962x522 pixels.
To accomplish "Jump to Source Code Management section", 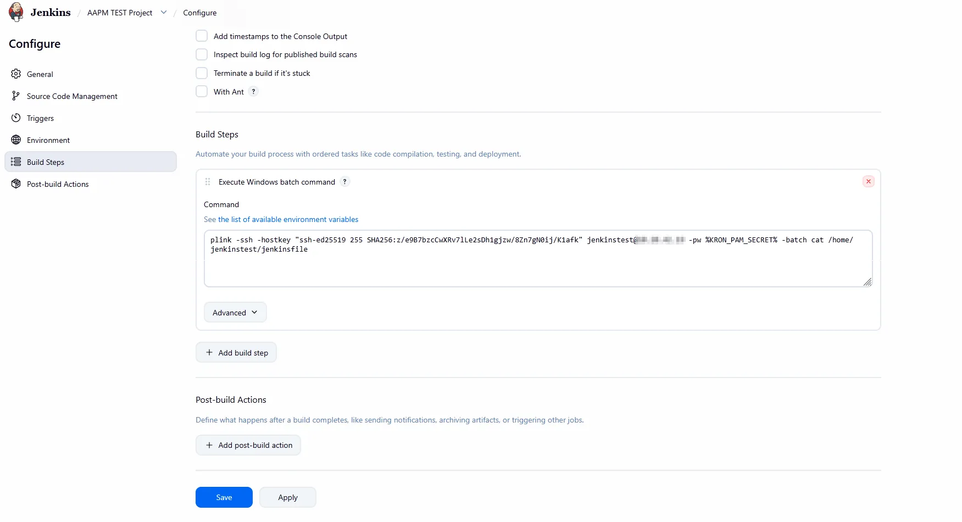I will pyautogui.click(x=91, y=96).
